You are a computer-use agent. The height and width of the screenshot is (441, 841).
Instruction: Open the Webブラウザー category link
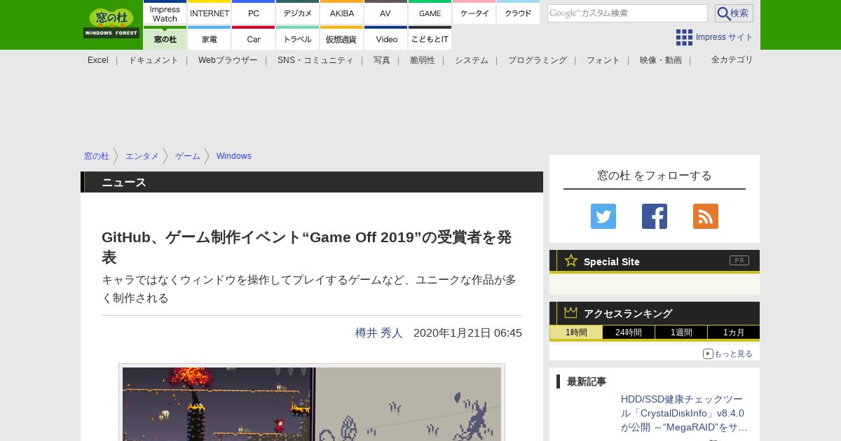pyautogui.click(x=228, y=60)
